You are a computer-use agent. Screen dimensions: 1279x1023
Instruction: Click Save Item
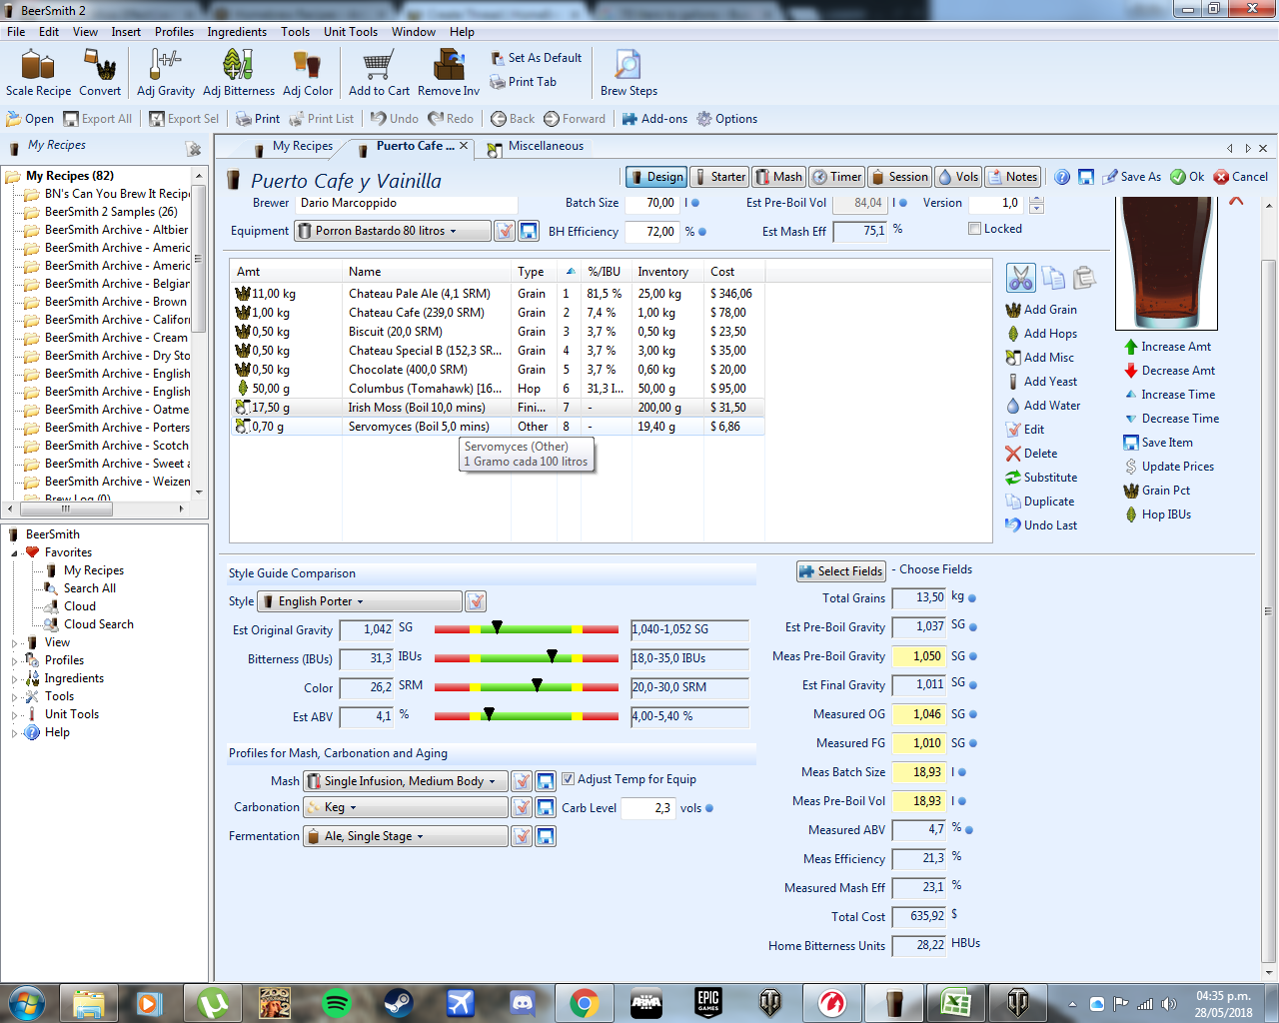pos(1158,443)
